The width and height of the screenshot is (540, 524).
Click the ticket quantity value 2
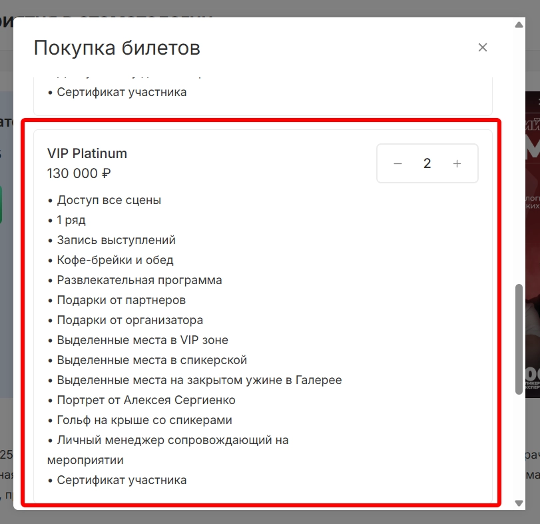[x=427, y=163]
